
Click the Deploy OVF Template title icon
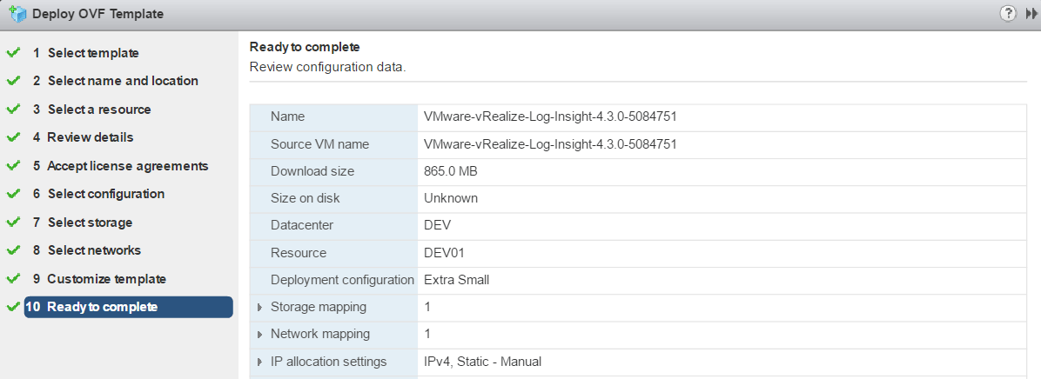click(x=18, y=13)
